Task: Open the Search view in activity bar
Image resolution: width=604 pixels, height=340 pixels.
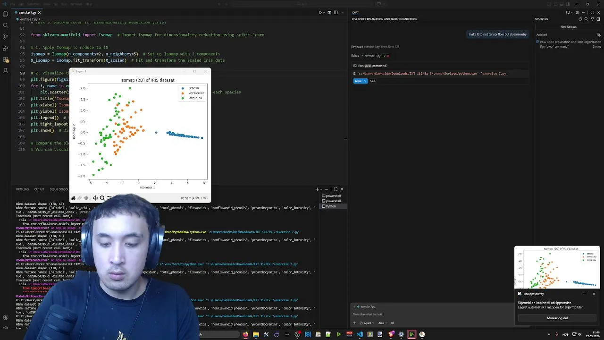Action: point(5,25)
